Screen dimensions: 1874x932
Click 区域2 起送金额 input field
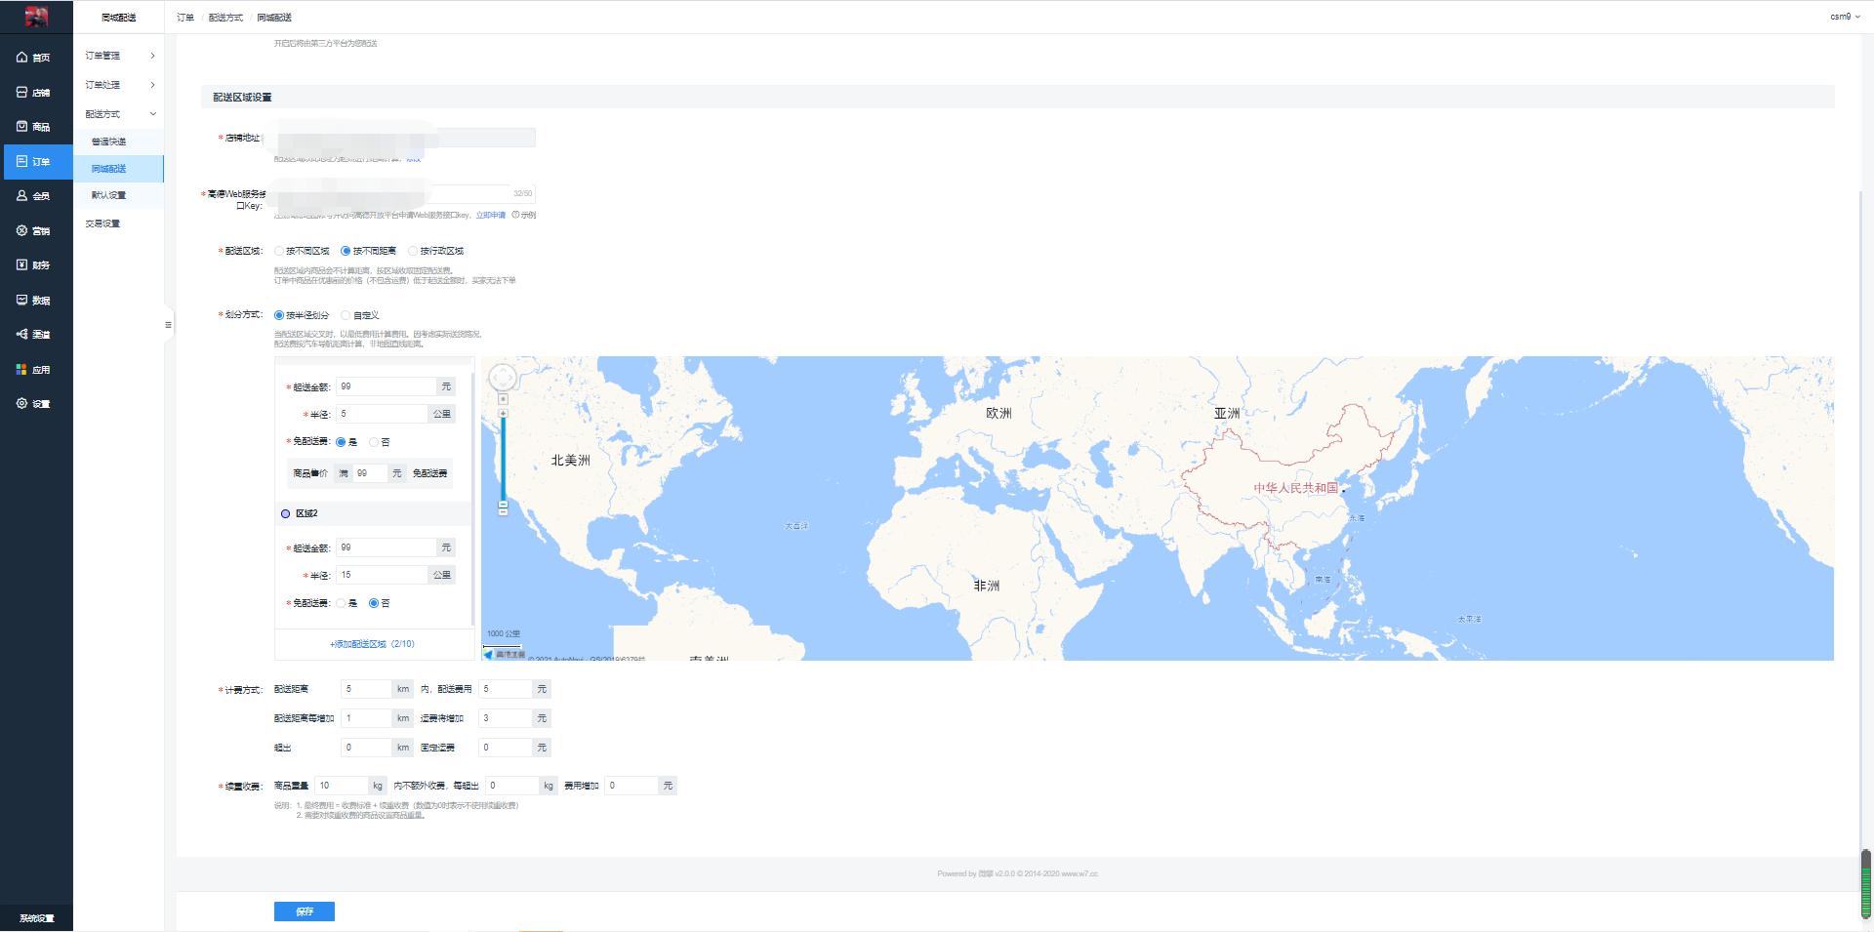pyautogui.click(x=387, y=547)
